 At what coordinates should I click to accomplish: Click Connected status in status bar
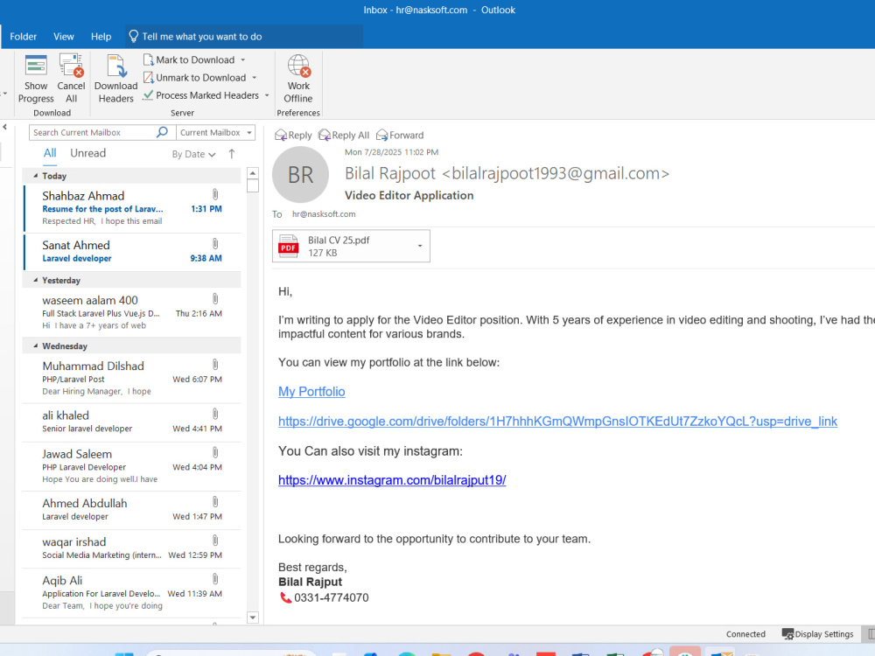[x=745, y=634]
